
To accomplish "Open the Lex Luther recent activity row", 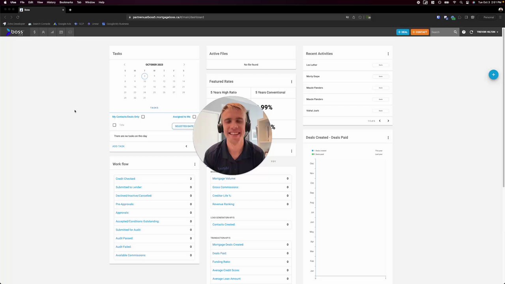I will 348,65.
